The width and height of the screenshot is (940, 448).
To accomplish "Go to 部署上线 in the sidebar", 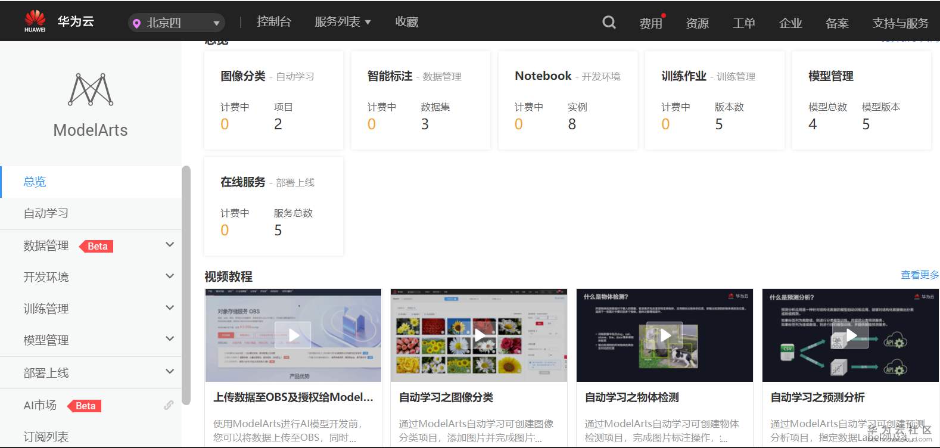I will [46, 373].
